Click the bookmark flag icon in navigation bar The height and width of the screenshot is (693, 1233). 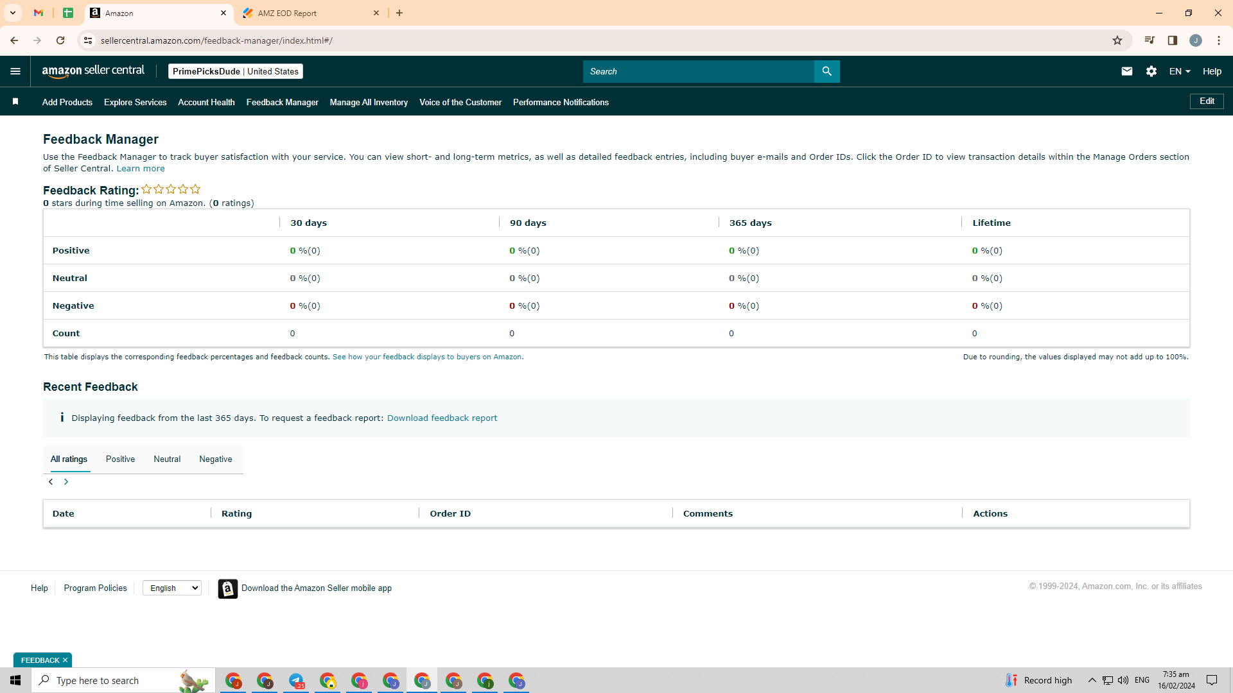[x=15, y=101]
